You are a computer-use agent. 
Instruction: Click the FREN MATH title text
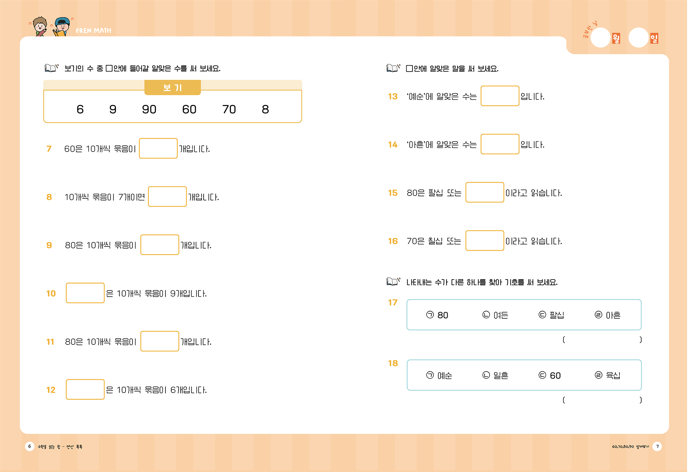(x=94, y=31)
